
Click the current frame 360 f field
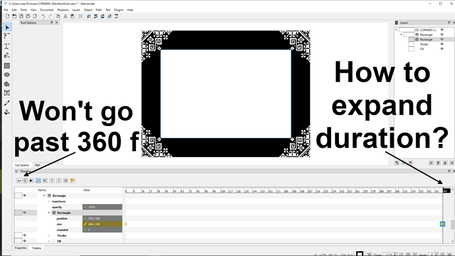point(22,181)
